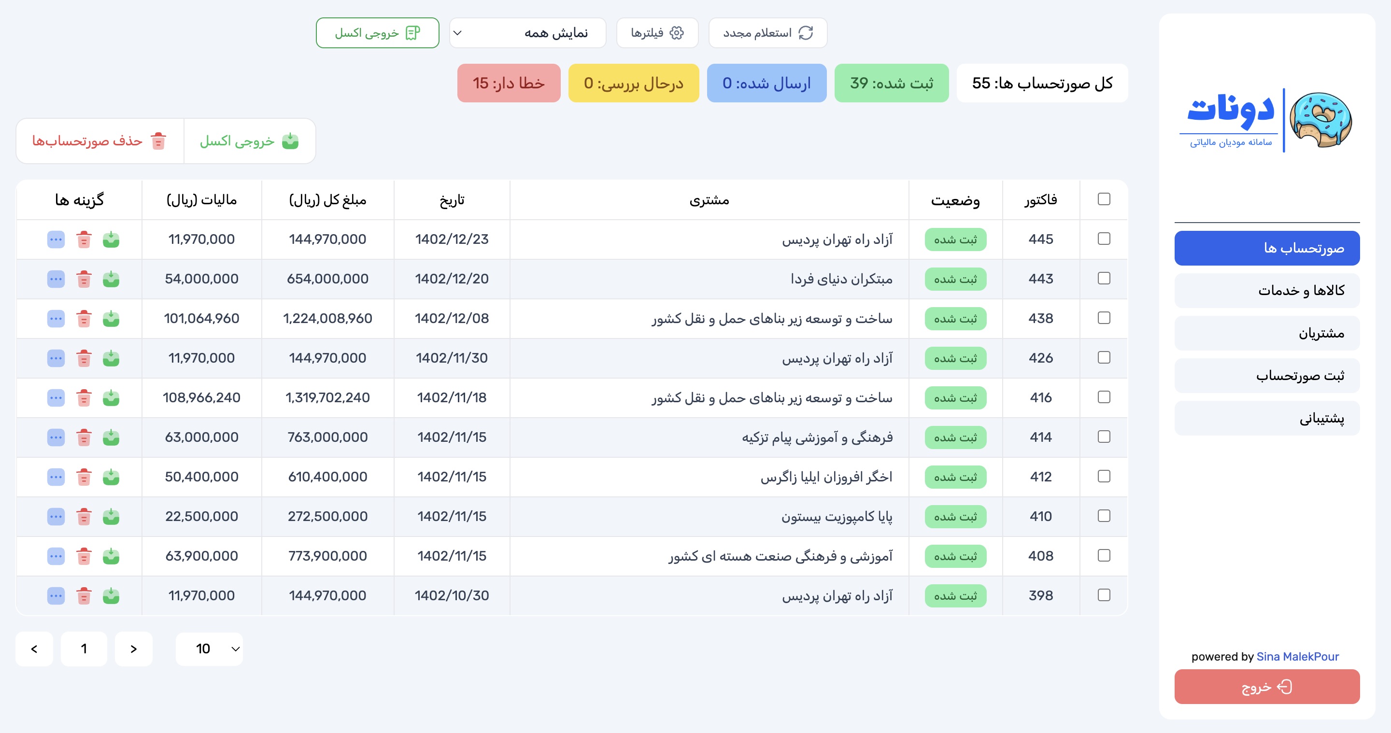Check the box for invoice 445
Screen dimensions: 1391x733
coord(1104,239)
